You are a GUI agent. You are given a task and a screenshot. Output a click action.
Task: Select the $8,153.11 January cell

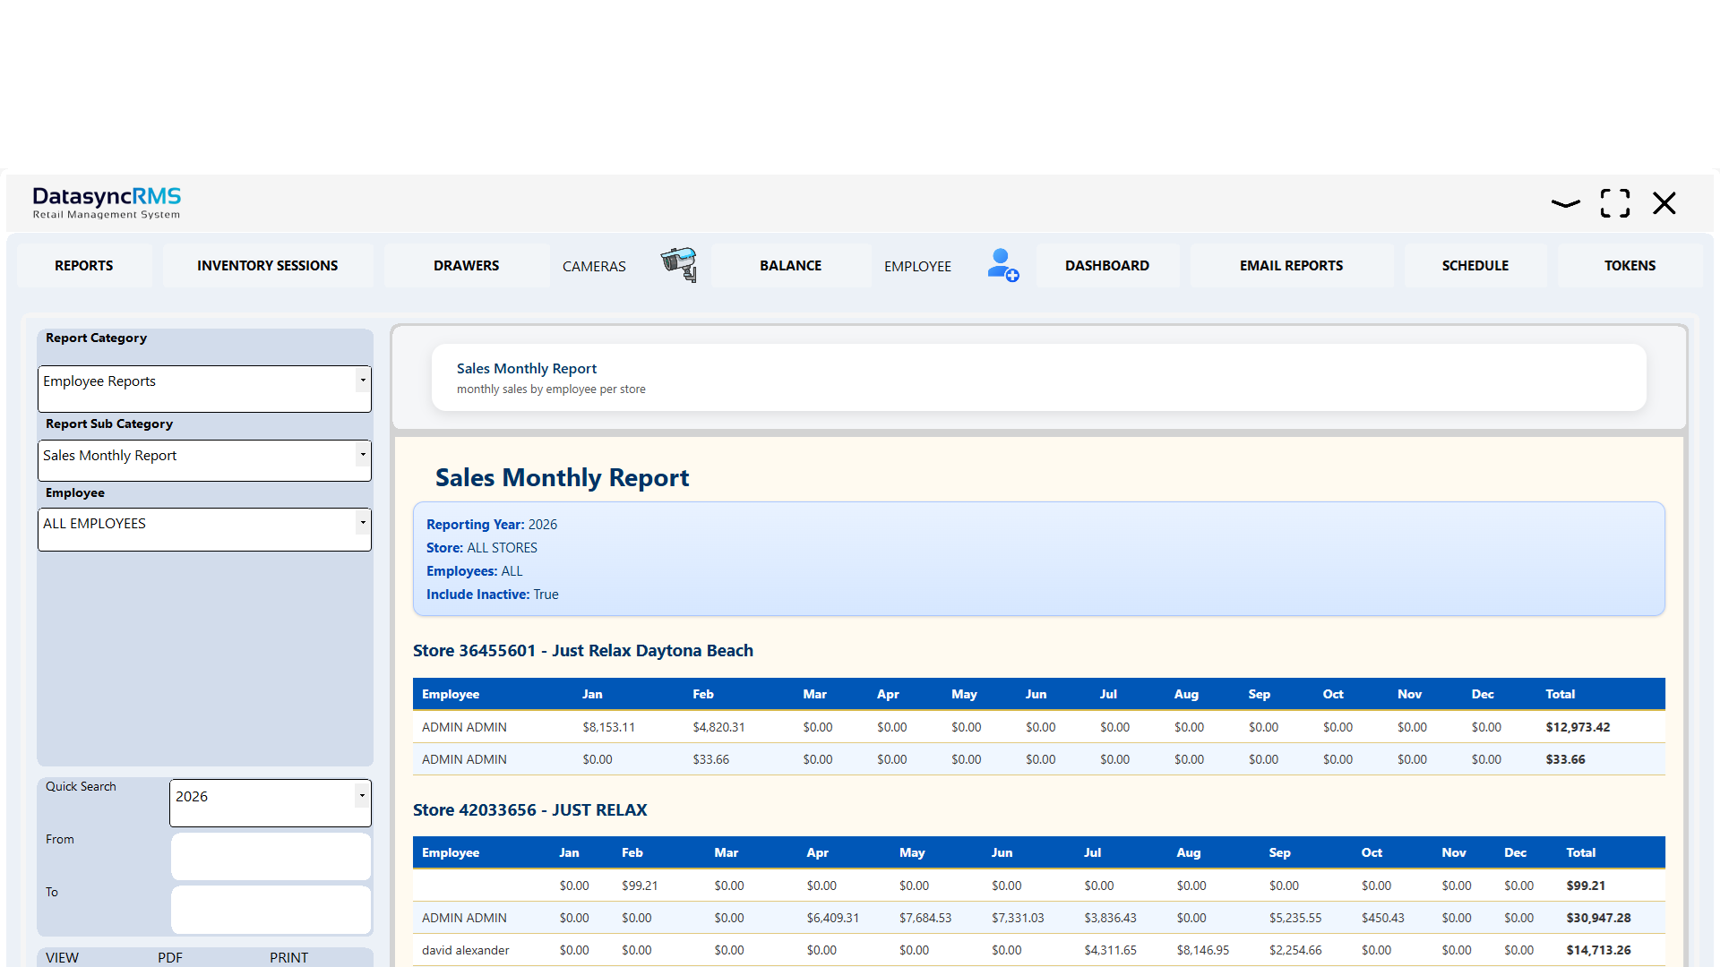(x=609, y=727)
